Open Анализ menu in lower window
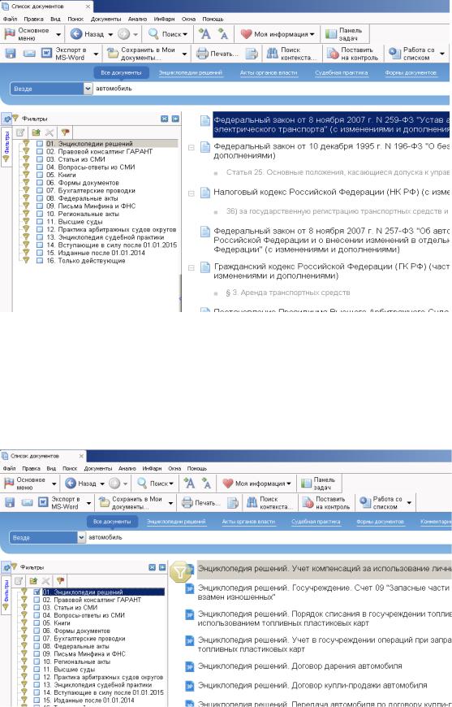This screenshot has width=452, height=707. point(127,468)
